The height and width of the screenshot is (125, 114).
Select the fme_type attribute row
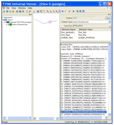tap(86, 35)
